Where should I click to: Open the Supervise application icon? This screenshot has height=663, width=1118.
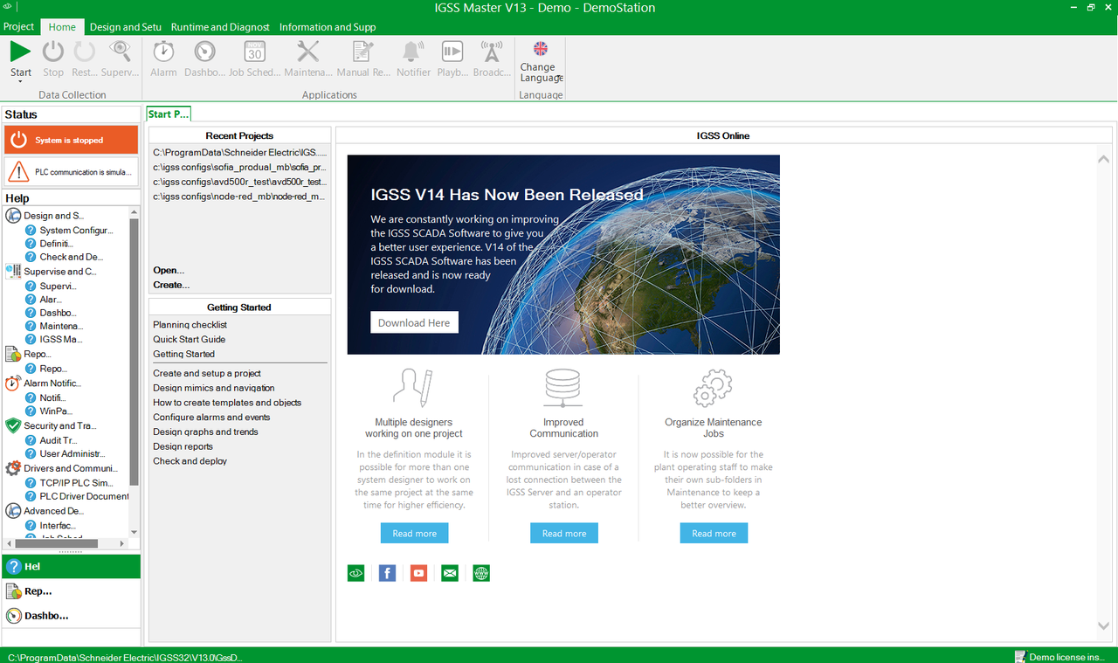pos(120,52)
